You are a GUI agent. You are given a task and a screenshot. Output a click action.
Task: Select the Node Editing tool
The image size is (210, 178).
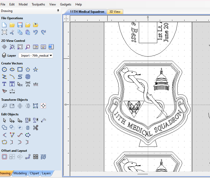click(x=12, y=120)
